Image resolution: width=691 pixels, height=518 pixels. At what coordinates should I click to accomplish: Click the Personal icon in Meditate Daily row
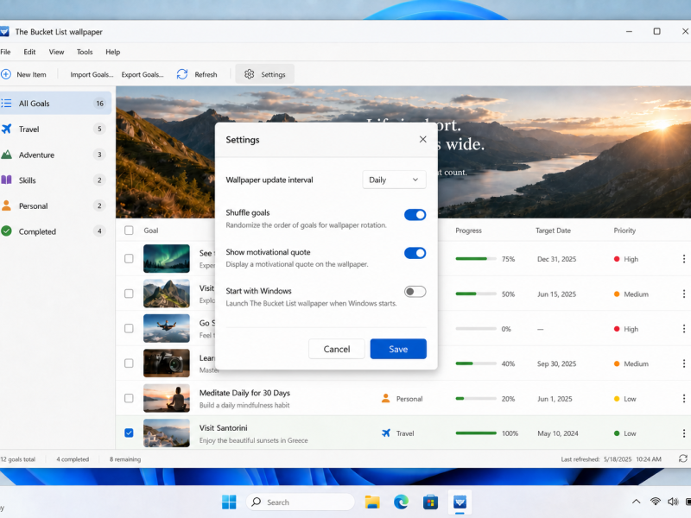(x=385, y=399)
